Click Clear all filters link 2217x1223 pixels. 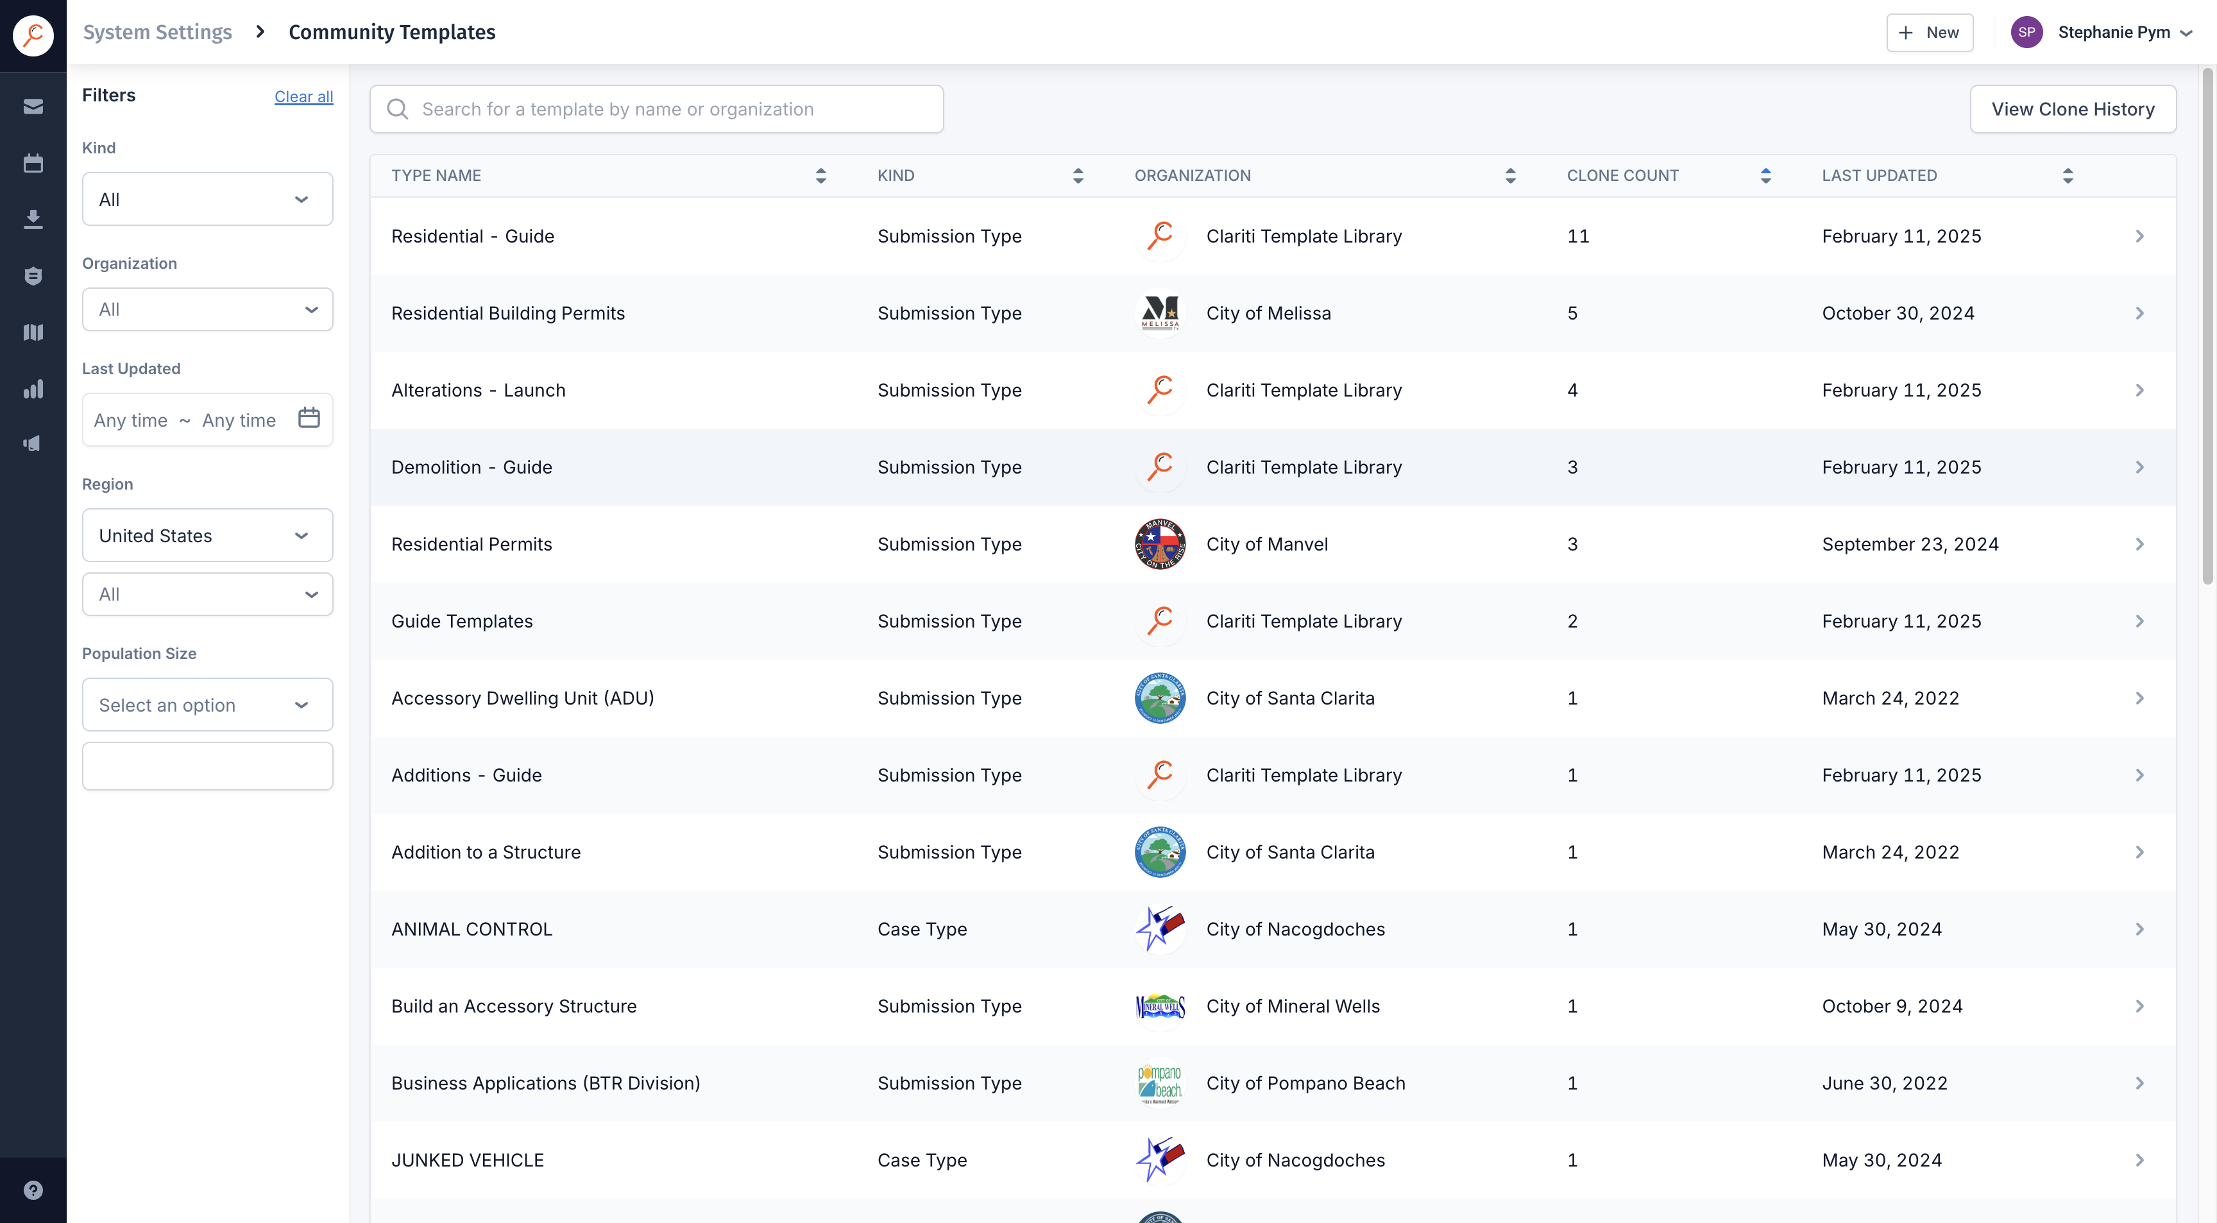(304, 96)
